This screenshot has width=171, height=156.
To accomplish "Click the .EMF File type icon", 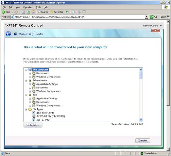I will pyautogui.click(x=34, y=113).
